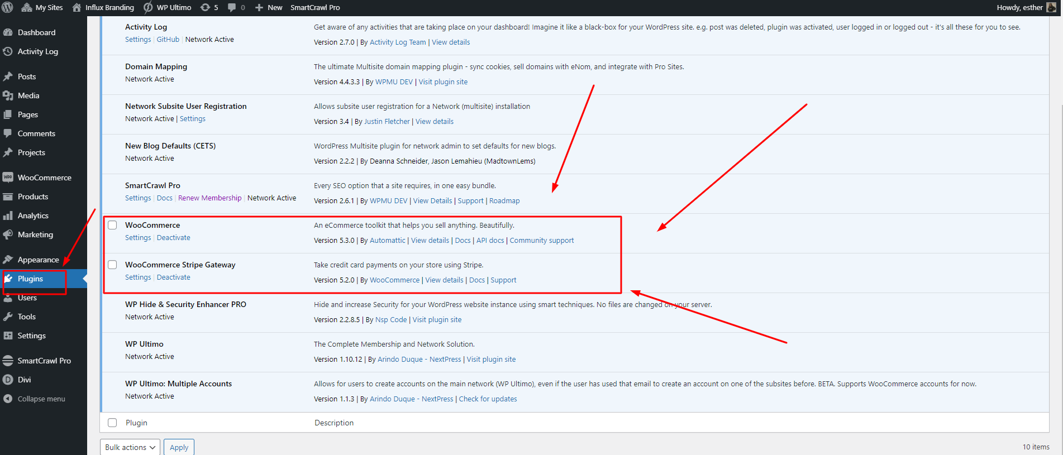Open the New content menu
The width and height of the screenshot is (1063, 455).
[269, 7]
